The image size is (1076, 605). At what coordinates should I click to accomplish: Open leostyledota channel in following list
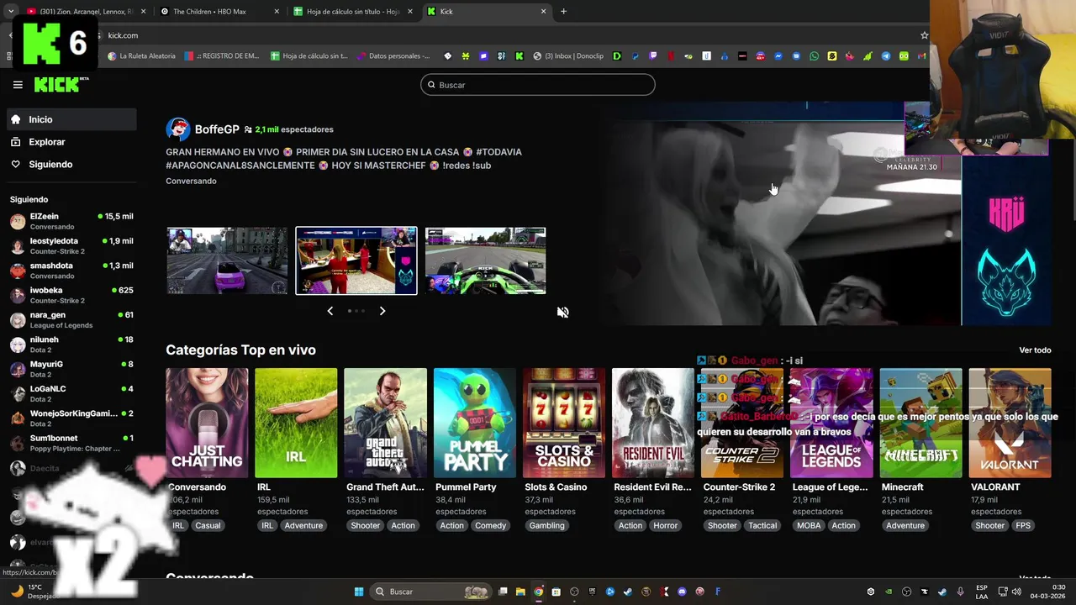[71, 246]
